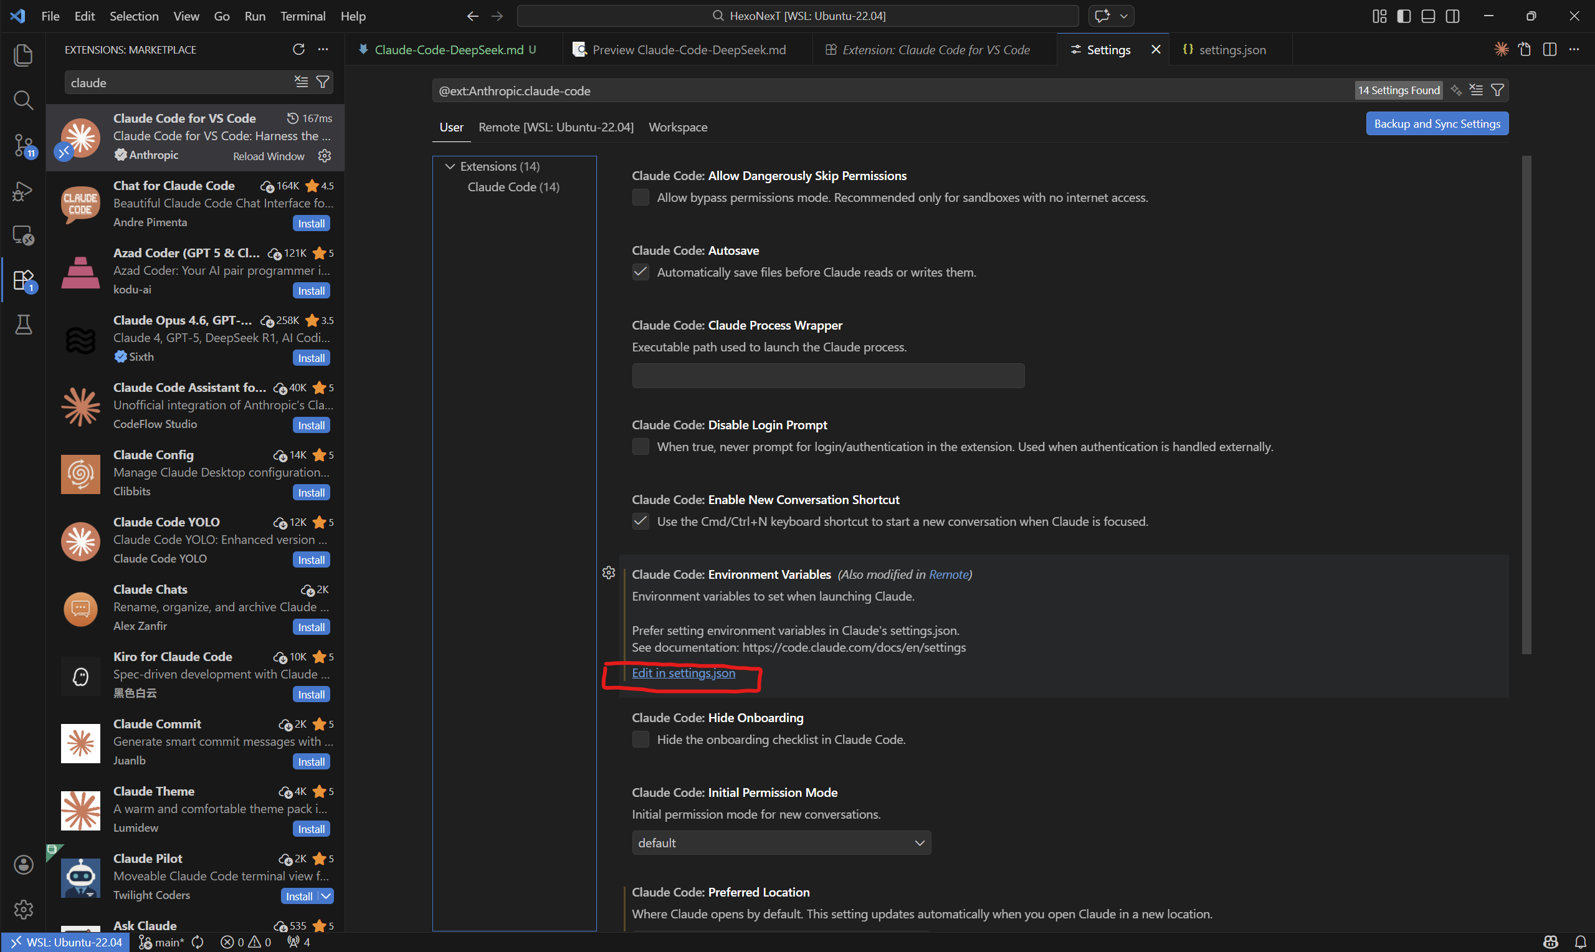Image resolution: width=1595 pixels, height=952 pixels.
Task: Click the Edit in settings.json link
Action: [x=683, y=673]
